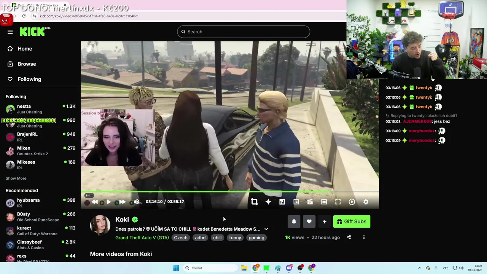Show hidden system tray icons
The height and width of the screenshot is (274, 487).
tap(420, 268)
